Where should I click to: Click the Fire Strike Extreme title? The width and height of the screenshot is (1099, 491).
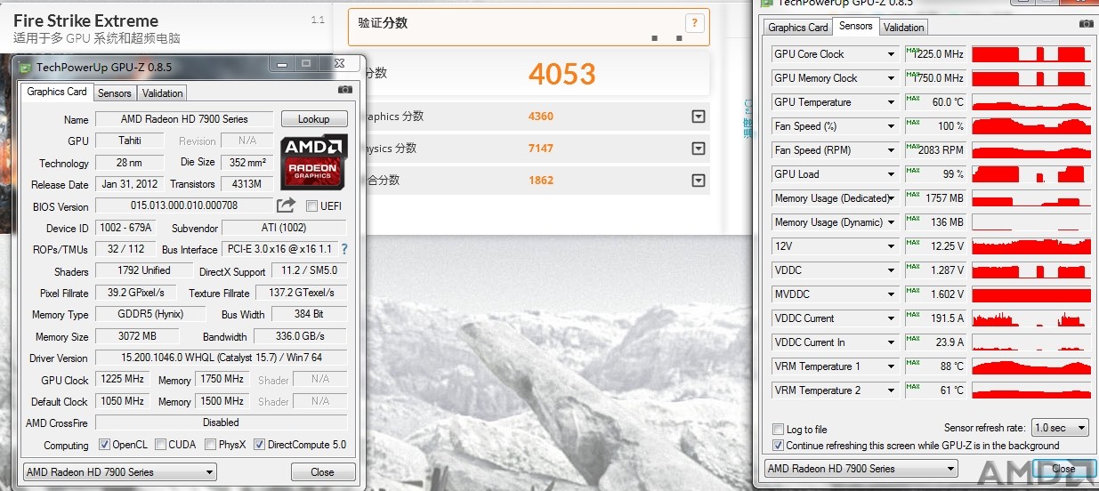tap(85, 20)
